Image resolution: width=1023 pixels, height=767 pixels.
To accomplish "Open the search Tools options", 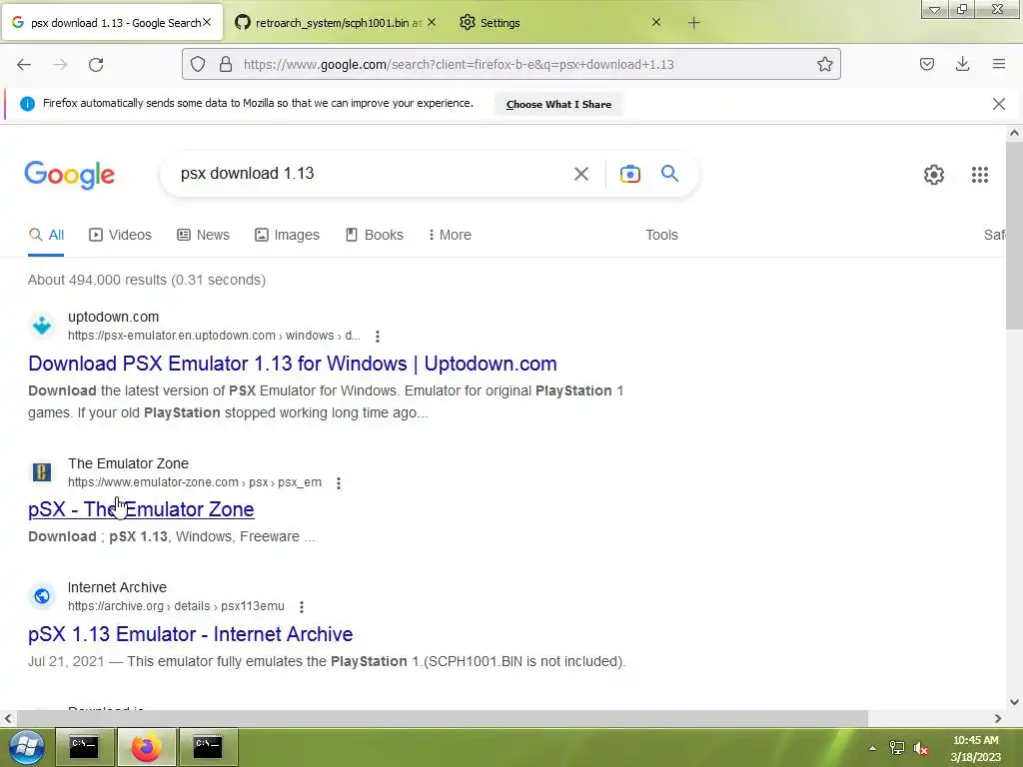I will (x=661, y=235).
